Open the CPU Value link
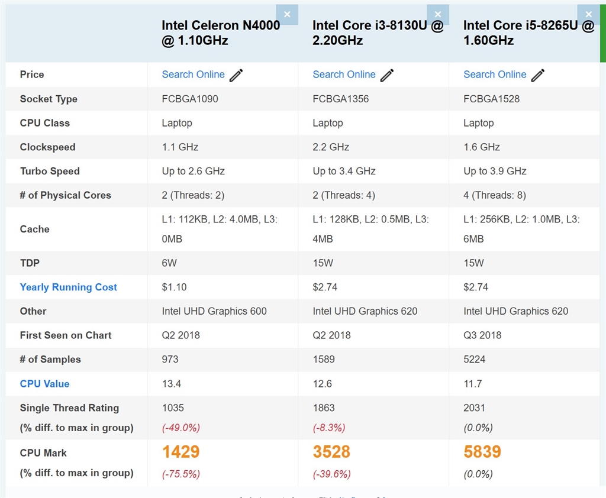This screenshot has height=498, width=606. coord(44,384)
